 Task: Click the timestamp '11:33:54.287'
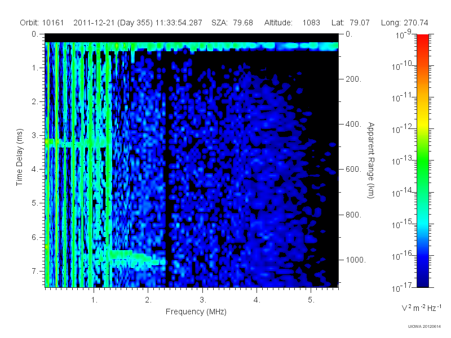(179, 23)
